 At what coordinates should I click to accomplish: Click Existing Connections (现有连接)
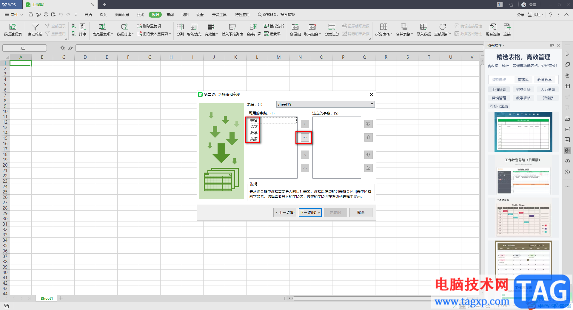493,30
